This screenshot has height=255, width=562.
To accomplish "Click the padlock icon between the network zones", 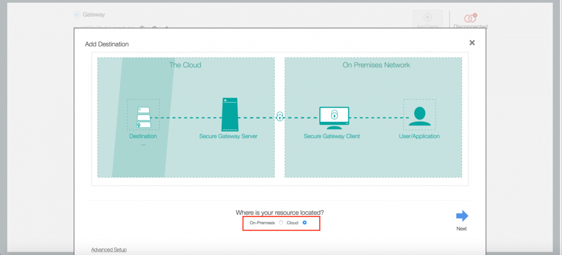I will click(x=279, y=116).
